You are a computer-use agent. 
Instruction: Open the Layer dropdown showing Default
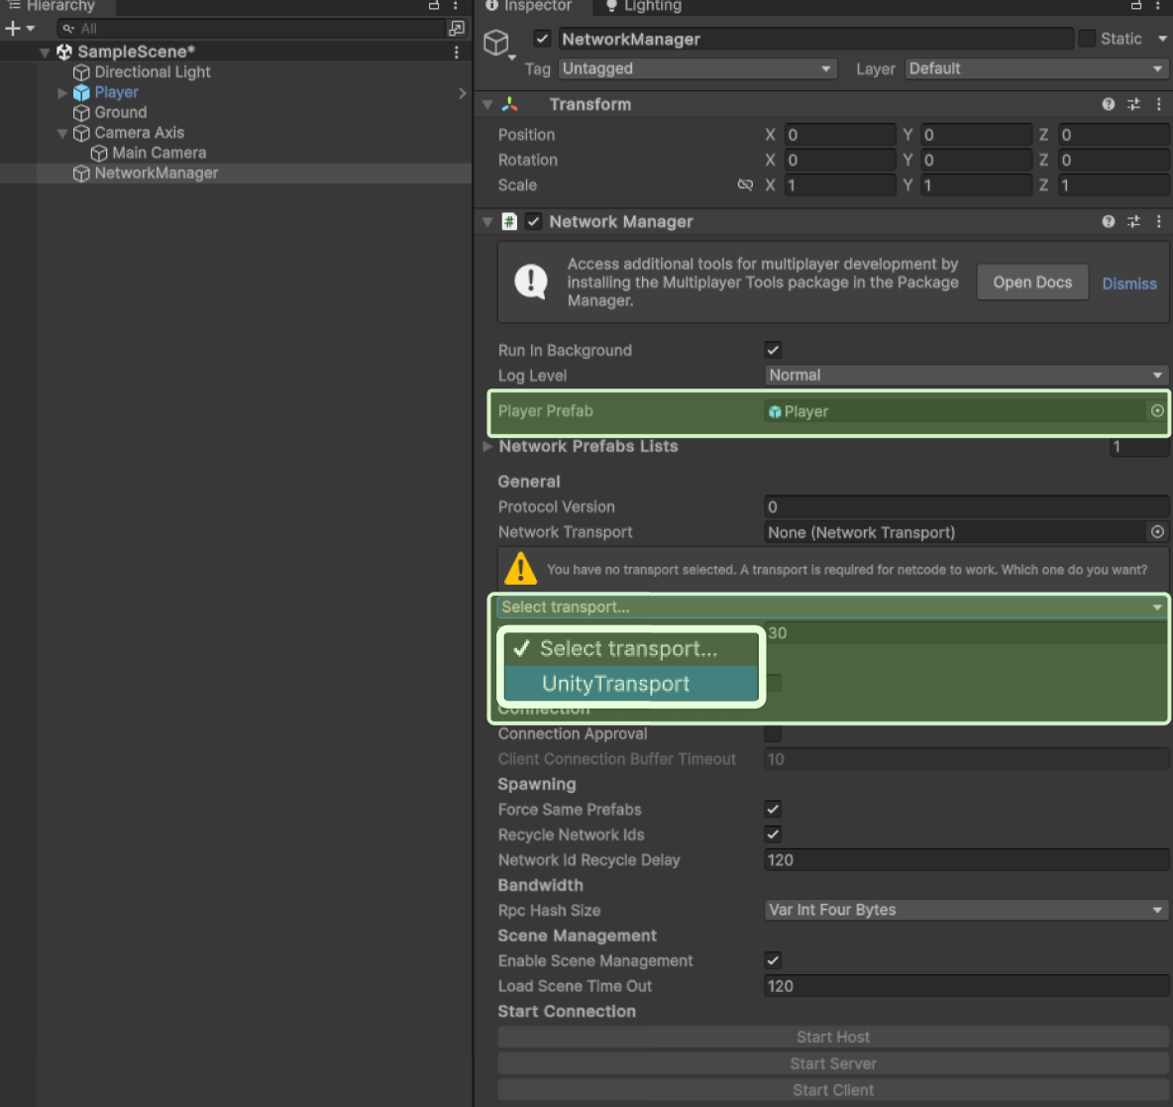click(1036, 68)
